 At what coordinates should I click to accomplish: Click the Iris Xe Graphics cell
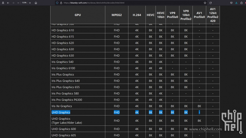[78, 106]
